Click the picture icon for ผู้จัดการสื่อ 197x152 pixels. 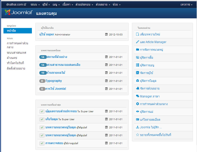tap(137, 57)
